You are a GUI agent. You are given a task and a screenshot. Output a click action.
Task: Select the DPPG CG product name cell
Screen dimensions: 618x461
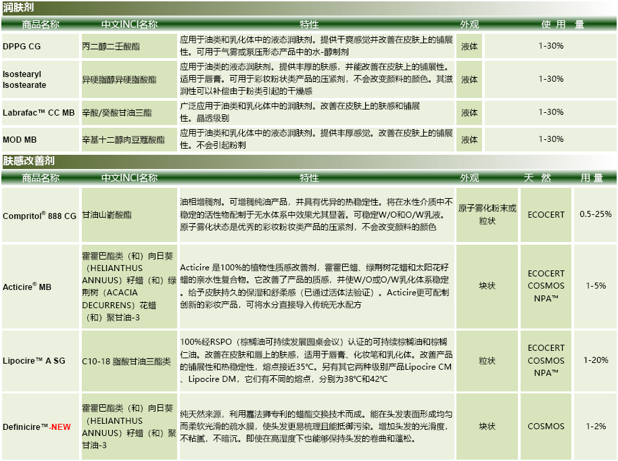coord(22,47)
